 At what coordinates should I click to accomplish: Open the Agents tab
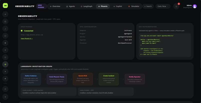point(71,6)
